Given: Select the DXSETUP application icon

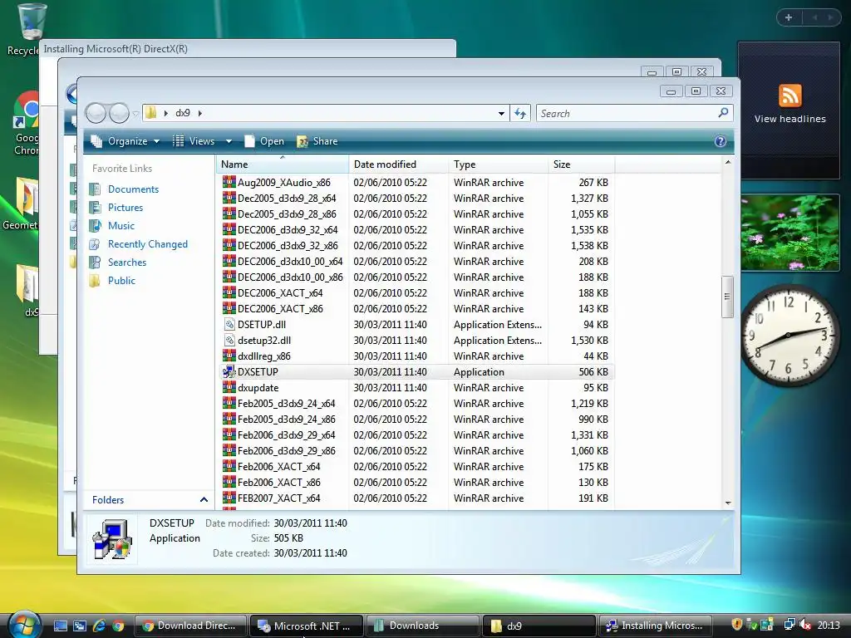Looking at the screenshot, I should (229, 371).
